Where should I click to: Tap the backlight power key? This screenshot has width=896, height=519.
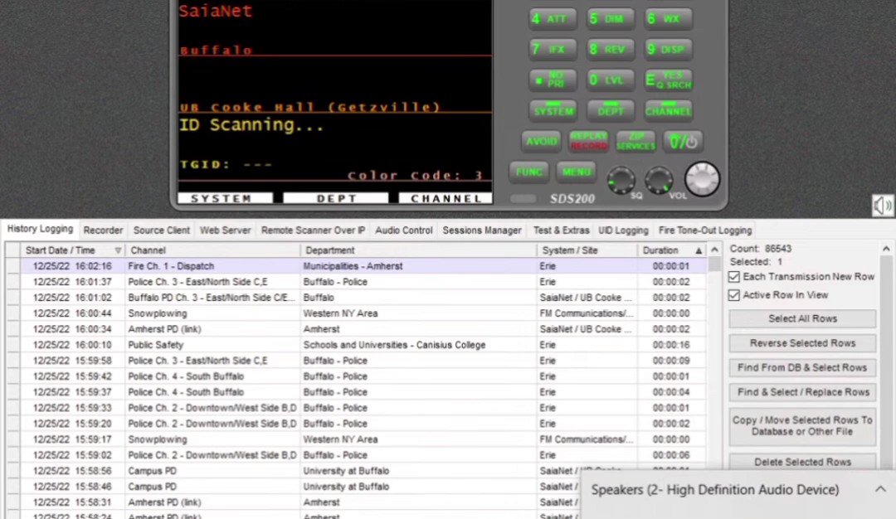point(684,141)
